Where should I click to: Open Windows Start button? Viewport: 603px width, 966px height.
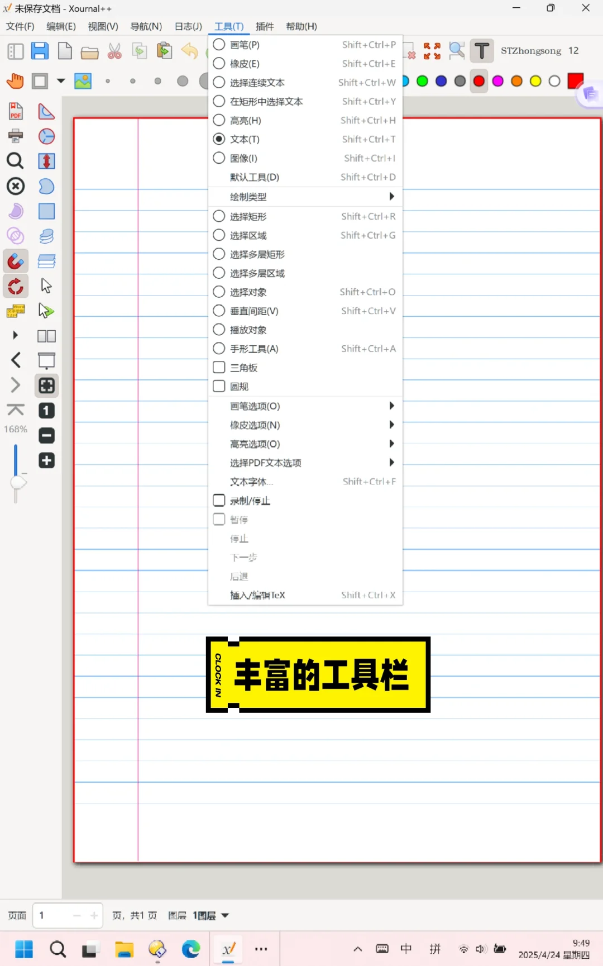(24, 949)
